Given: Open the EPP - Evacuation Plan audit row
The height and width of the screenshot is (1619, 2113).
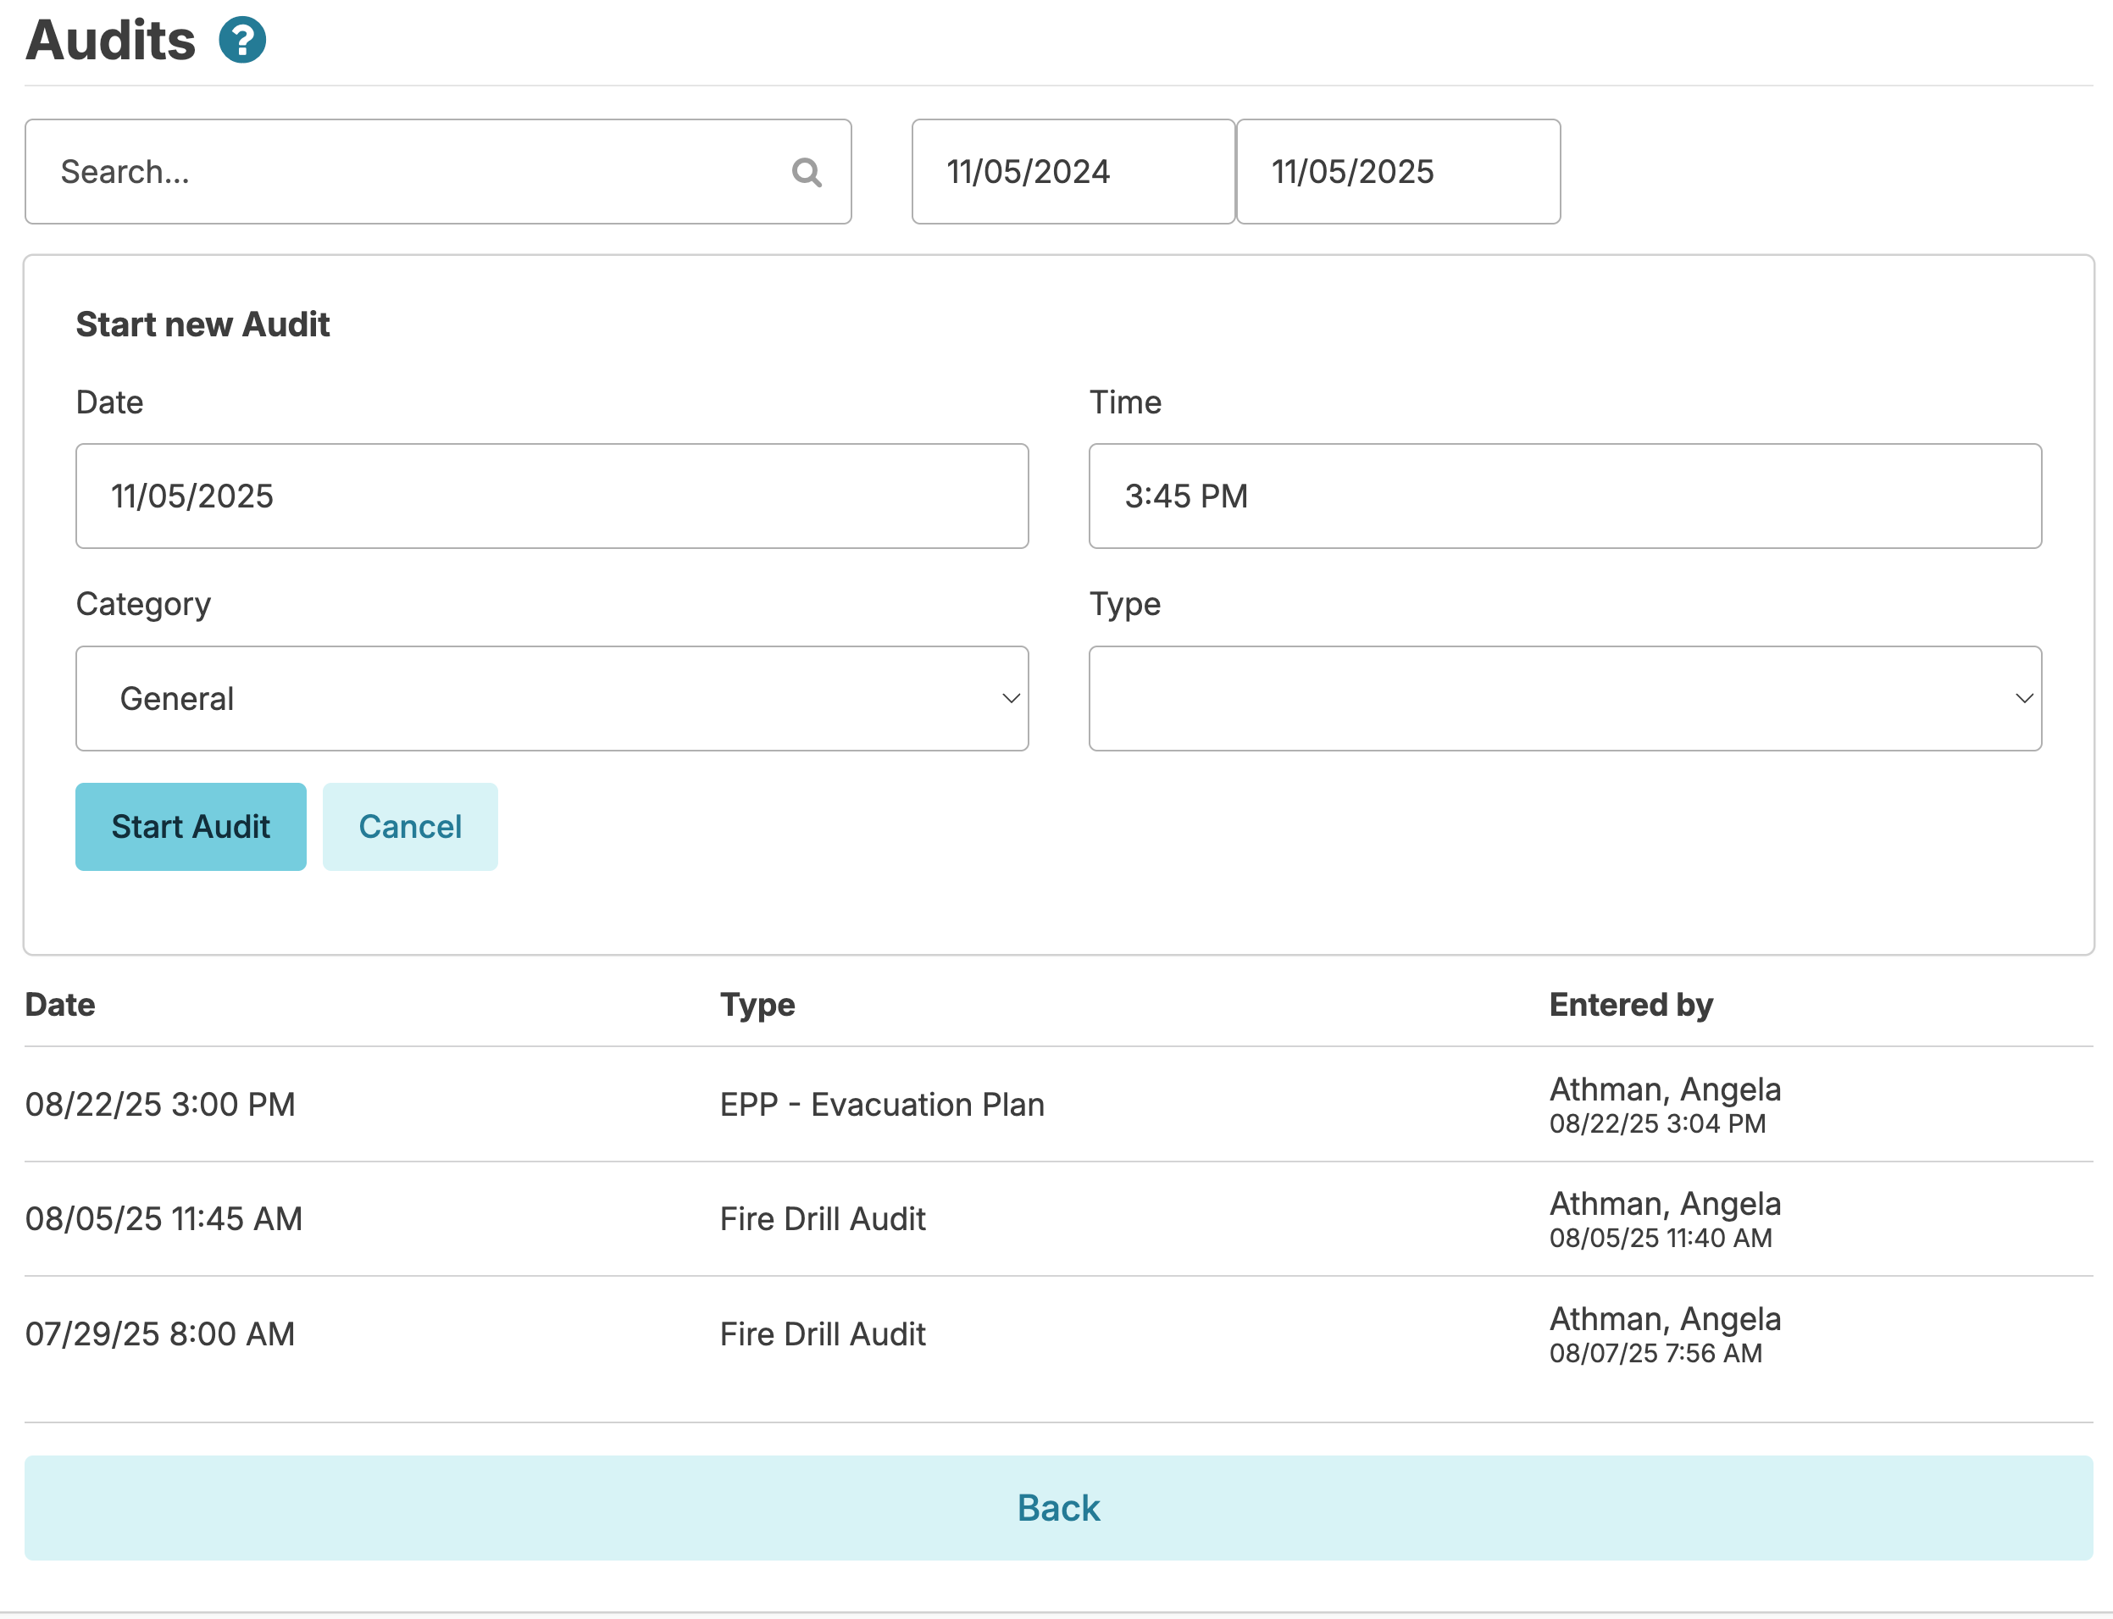Looking at the screenshot, I should click(882, 1105).
